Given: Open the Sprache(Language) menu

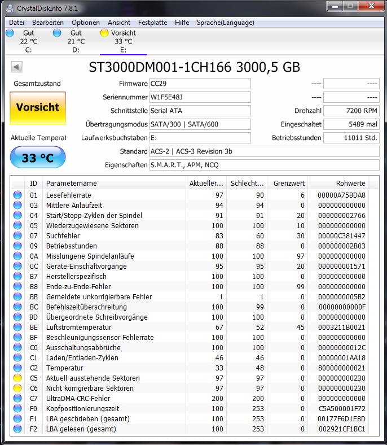Looking at the screenshot, I should [226, 23].
